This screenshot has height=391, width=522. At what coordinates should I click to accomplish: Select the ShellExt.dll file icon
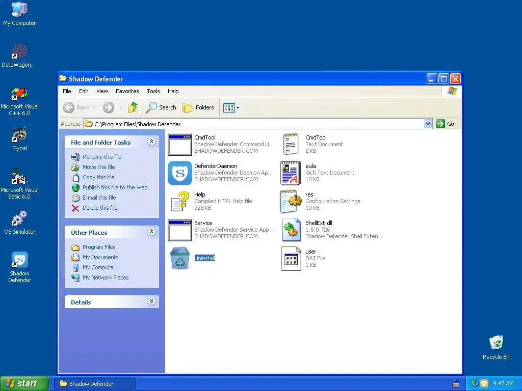tap(291, 230)
